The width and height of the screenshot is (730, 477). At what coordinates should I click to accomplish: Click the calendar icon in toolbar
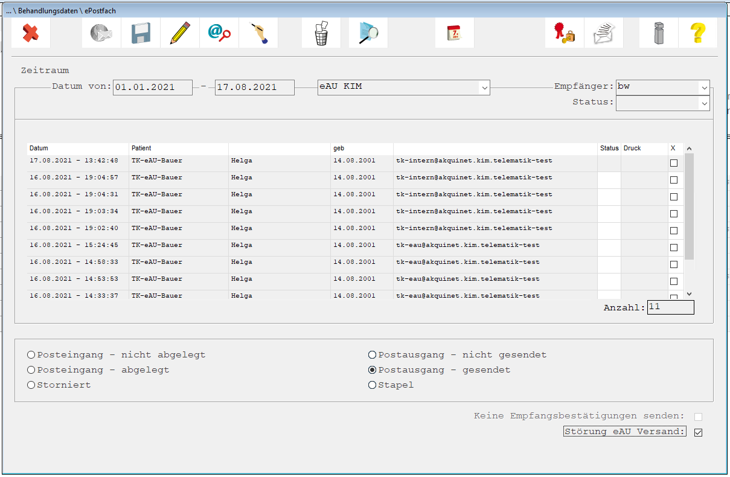coord(454,33)
